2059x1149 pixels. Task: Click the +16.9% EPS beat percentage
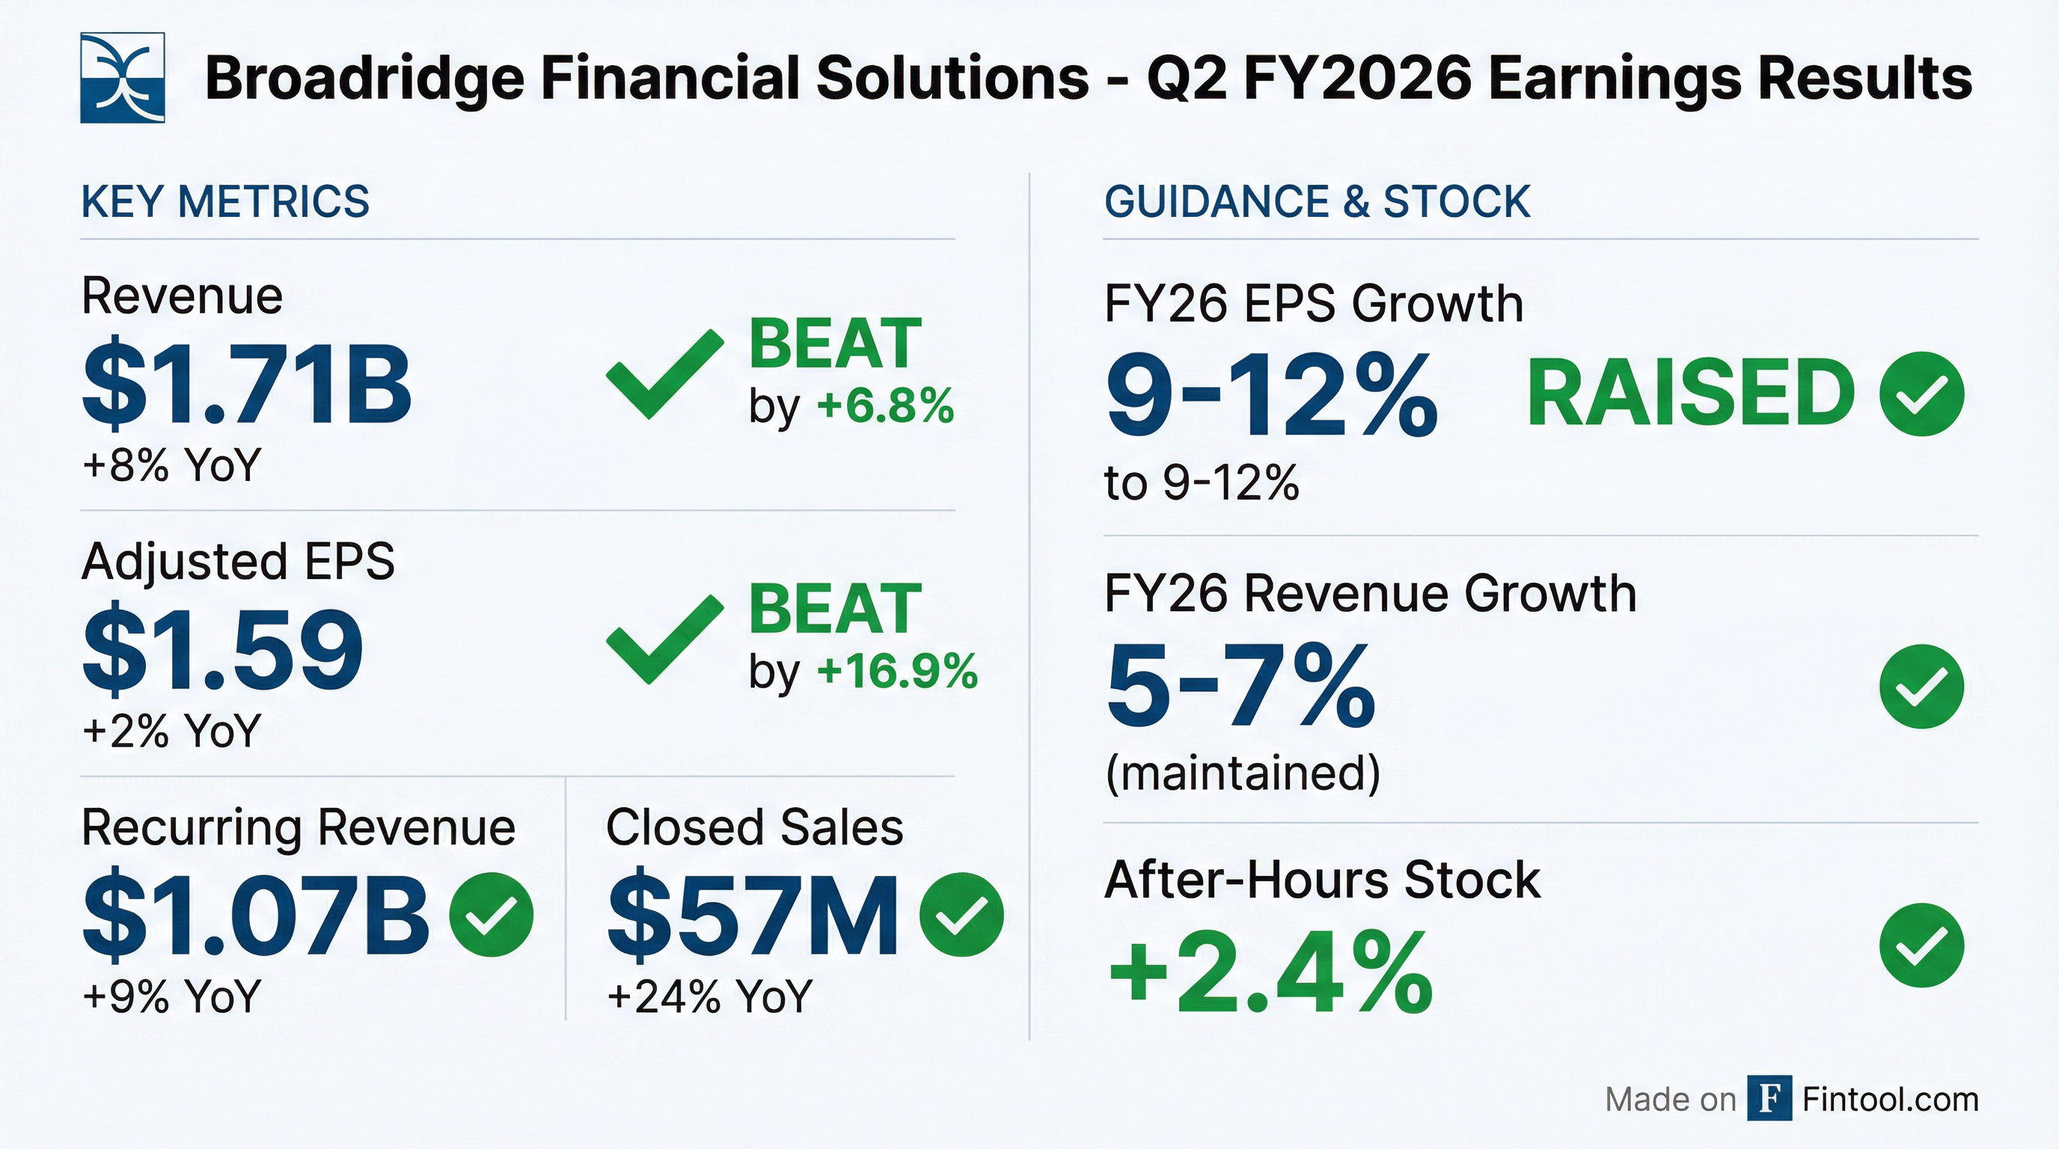coord(897,671)
